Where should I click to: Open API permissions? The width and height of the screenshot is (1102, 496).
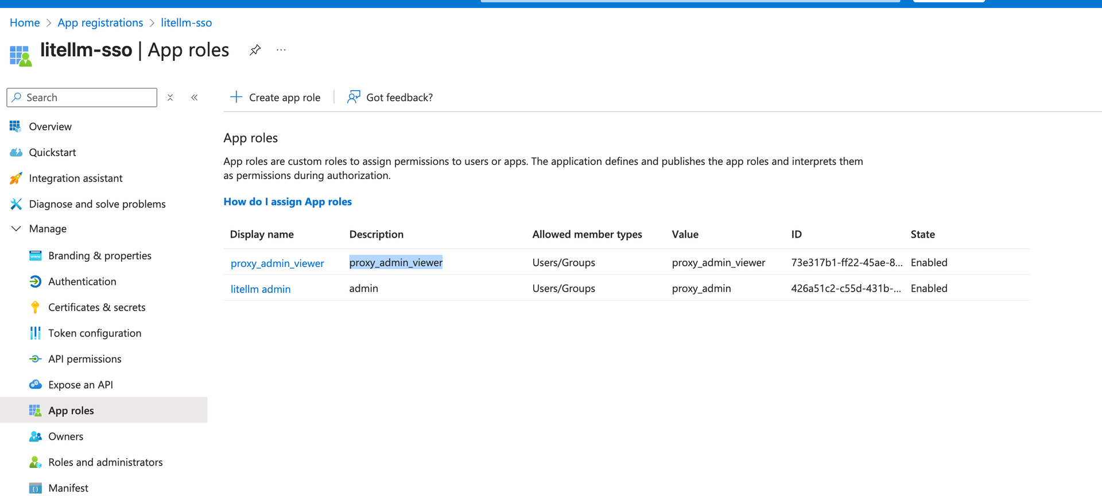(x=85, y=359)
